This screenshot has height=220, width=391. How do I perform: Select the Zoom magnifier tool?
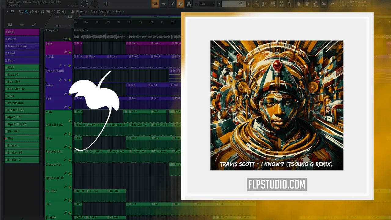point(59,12)
